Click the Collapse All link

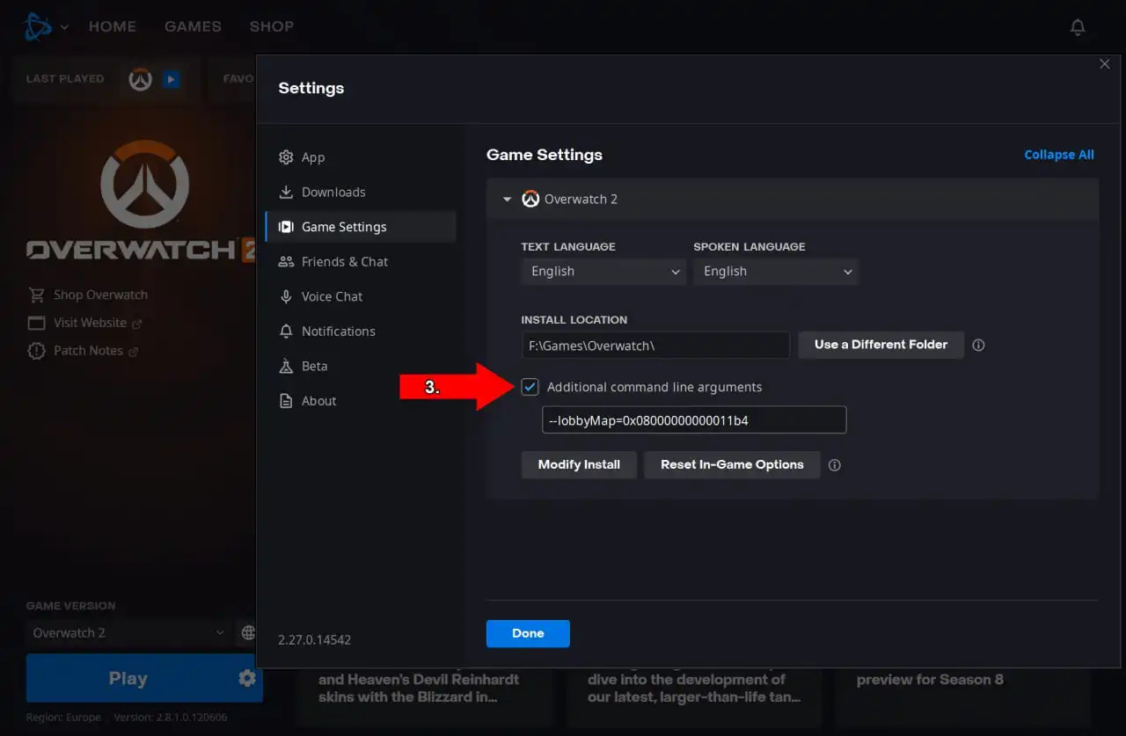coord(1058,155)
